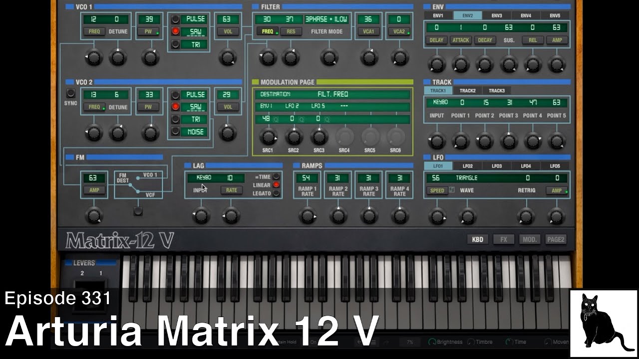
Task: Switch to TRACK2 tab
Action: 468,91
